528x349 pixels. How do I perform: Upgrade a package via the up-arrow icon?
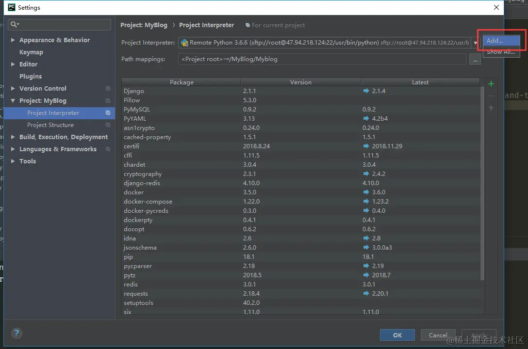click(x=491, y=109)
